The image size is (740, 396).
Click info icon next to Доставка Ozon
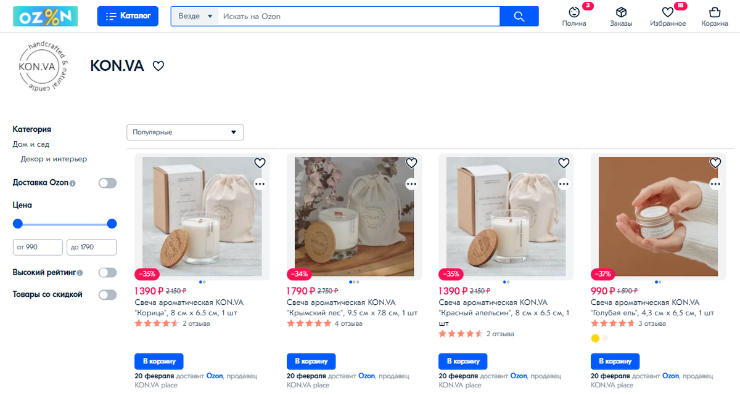(x=73, y=184)
